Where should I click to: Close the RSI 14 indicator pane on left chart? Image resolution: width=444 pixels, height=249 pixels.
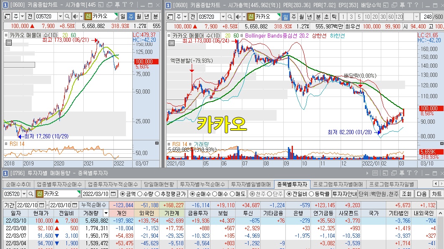(x=157, y=143)
